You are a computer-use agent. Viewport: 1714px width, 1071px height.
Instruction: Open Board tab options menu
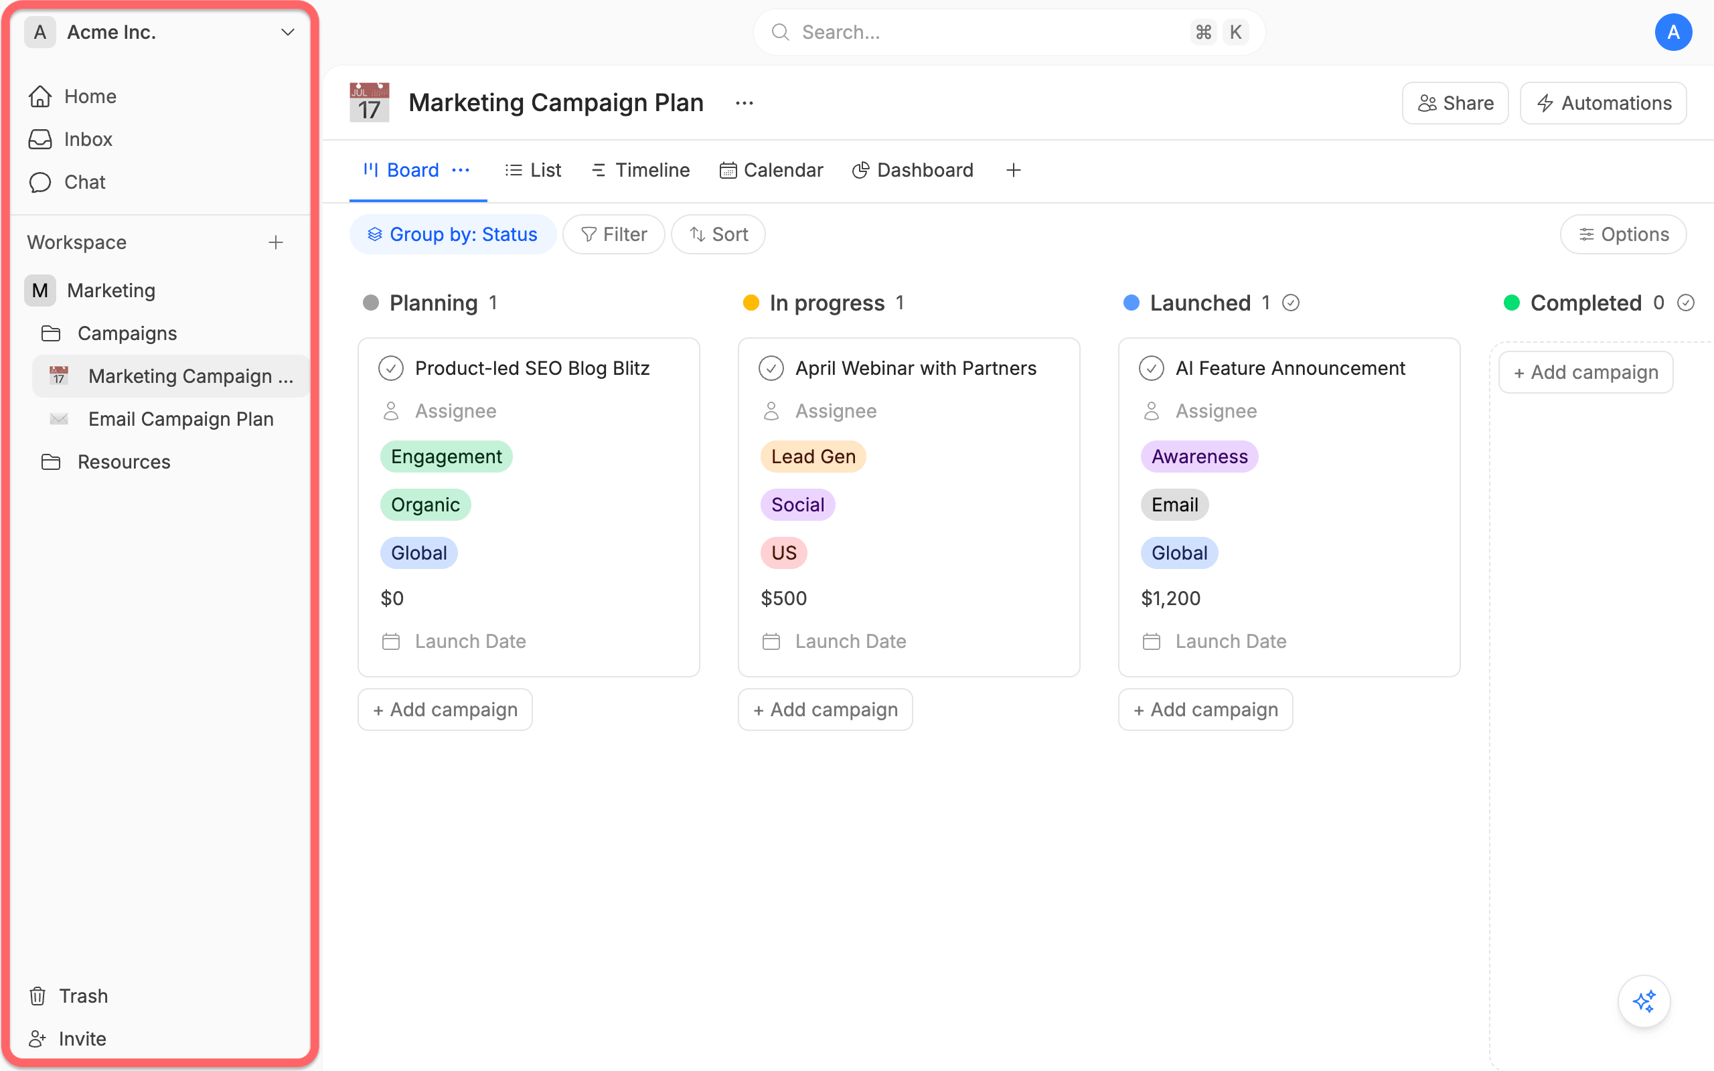pyautogui.click(x=461, y=170)
